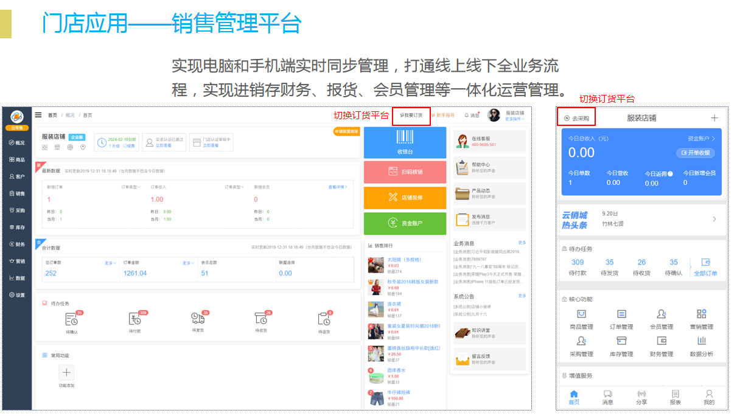Image resolution: width=737 pixels, height=416 pixels.
Task: Open 财务 in the left sidebar
Action: coord(17,244)
